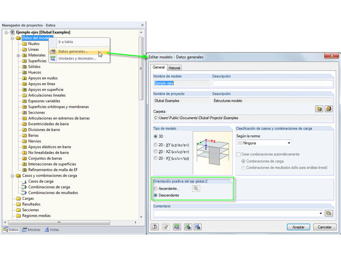Open the help button in the dialog
Viewport: 341px width, 256px height.
(155, 227)
